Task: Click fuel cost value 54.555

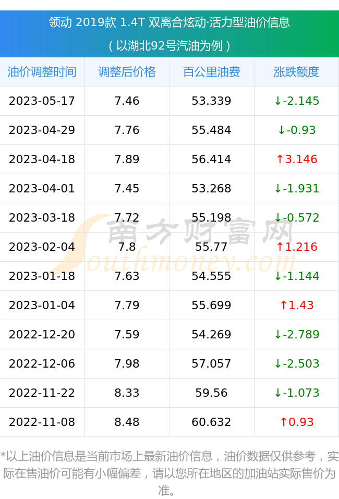Action: [211, 276]
